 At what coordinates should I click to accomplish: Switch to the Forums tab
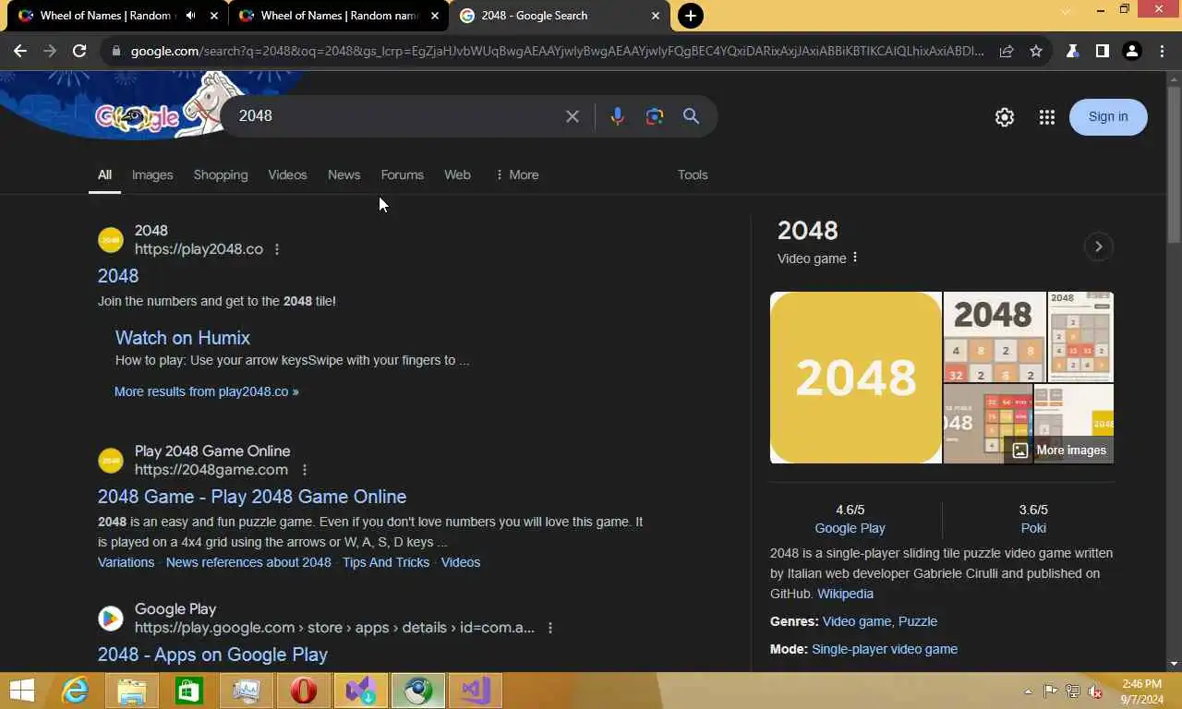[402, 174]
